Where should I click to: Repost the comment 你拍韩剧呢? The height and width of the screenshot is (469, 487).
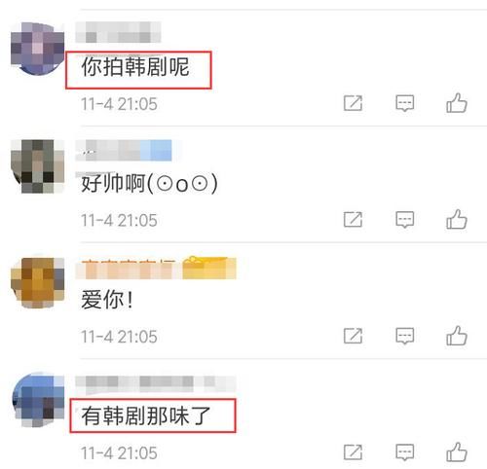point(353,103)
